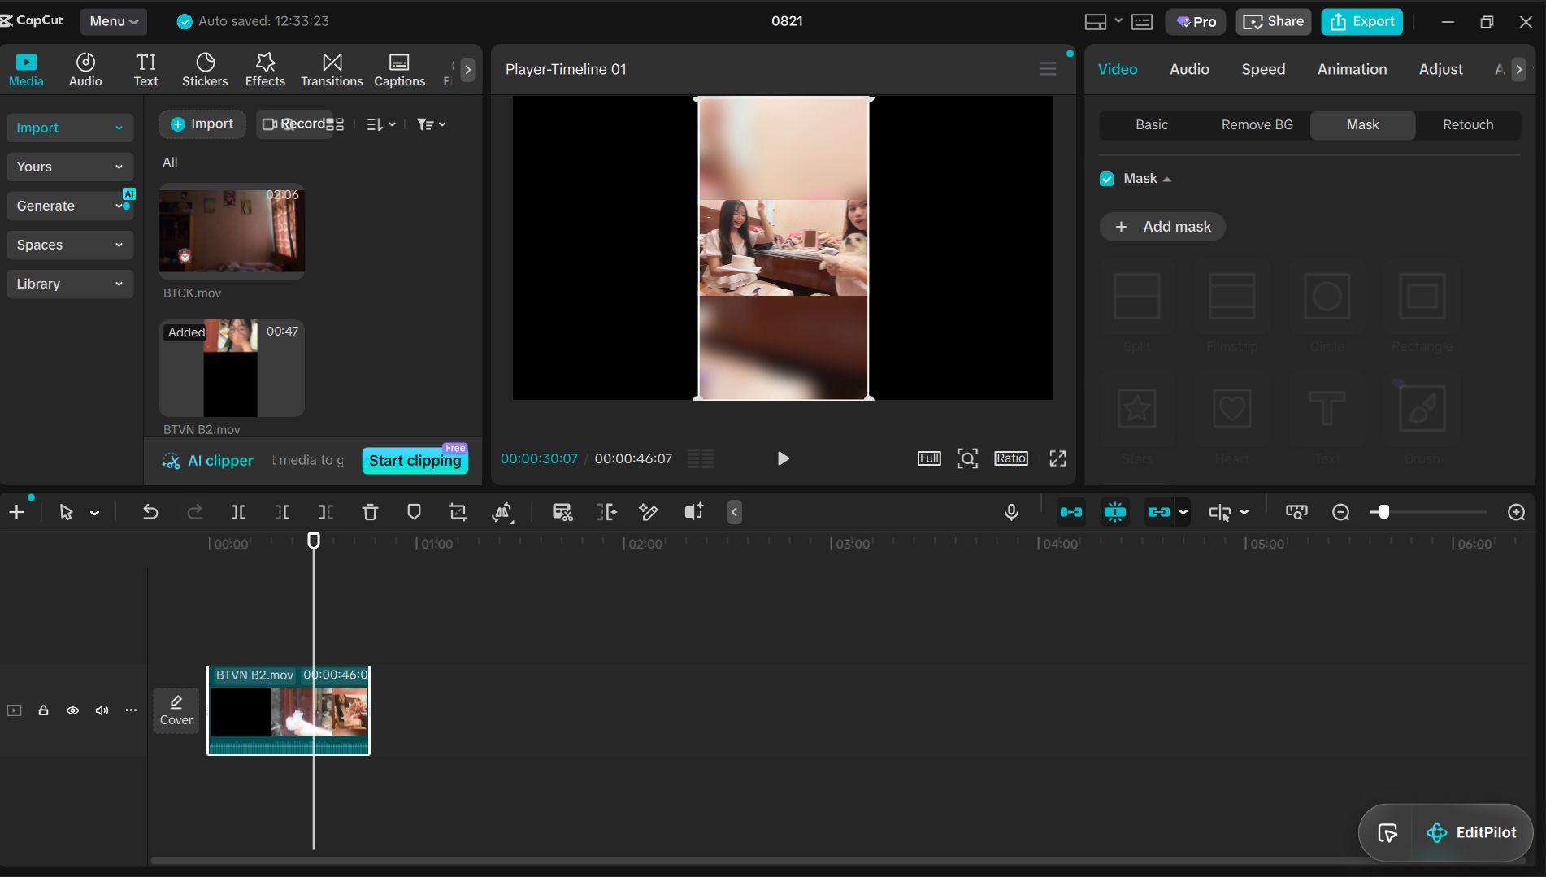Add a marker with the shield icon
The width and height of the screenshot is (1546, 877).
click(414, 512)
